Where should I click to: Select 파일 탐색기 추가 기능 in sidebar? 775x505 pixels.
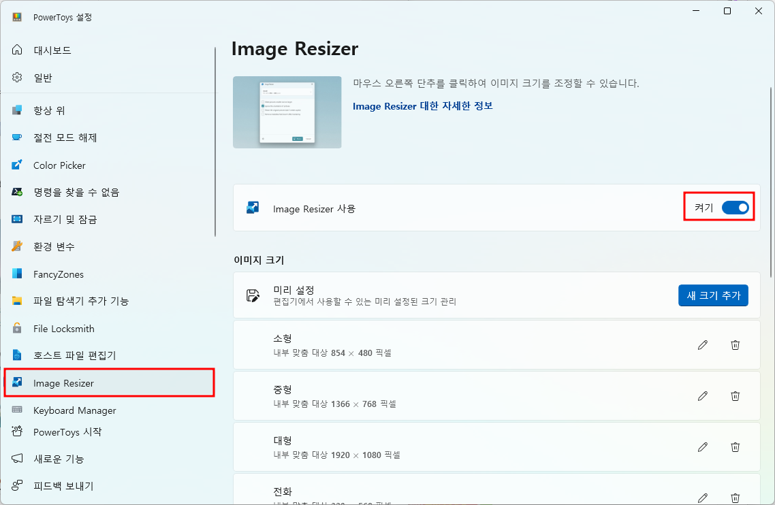click(109, 301)
